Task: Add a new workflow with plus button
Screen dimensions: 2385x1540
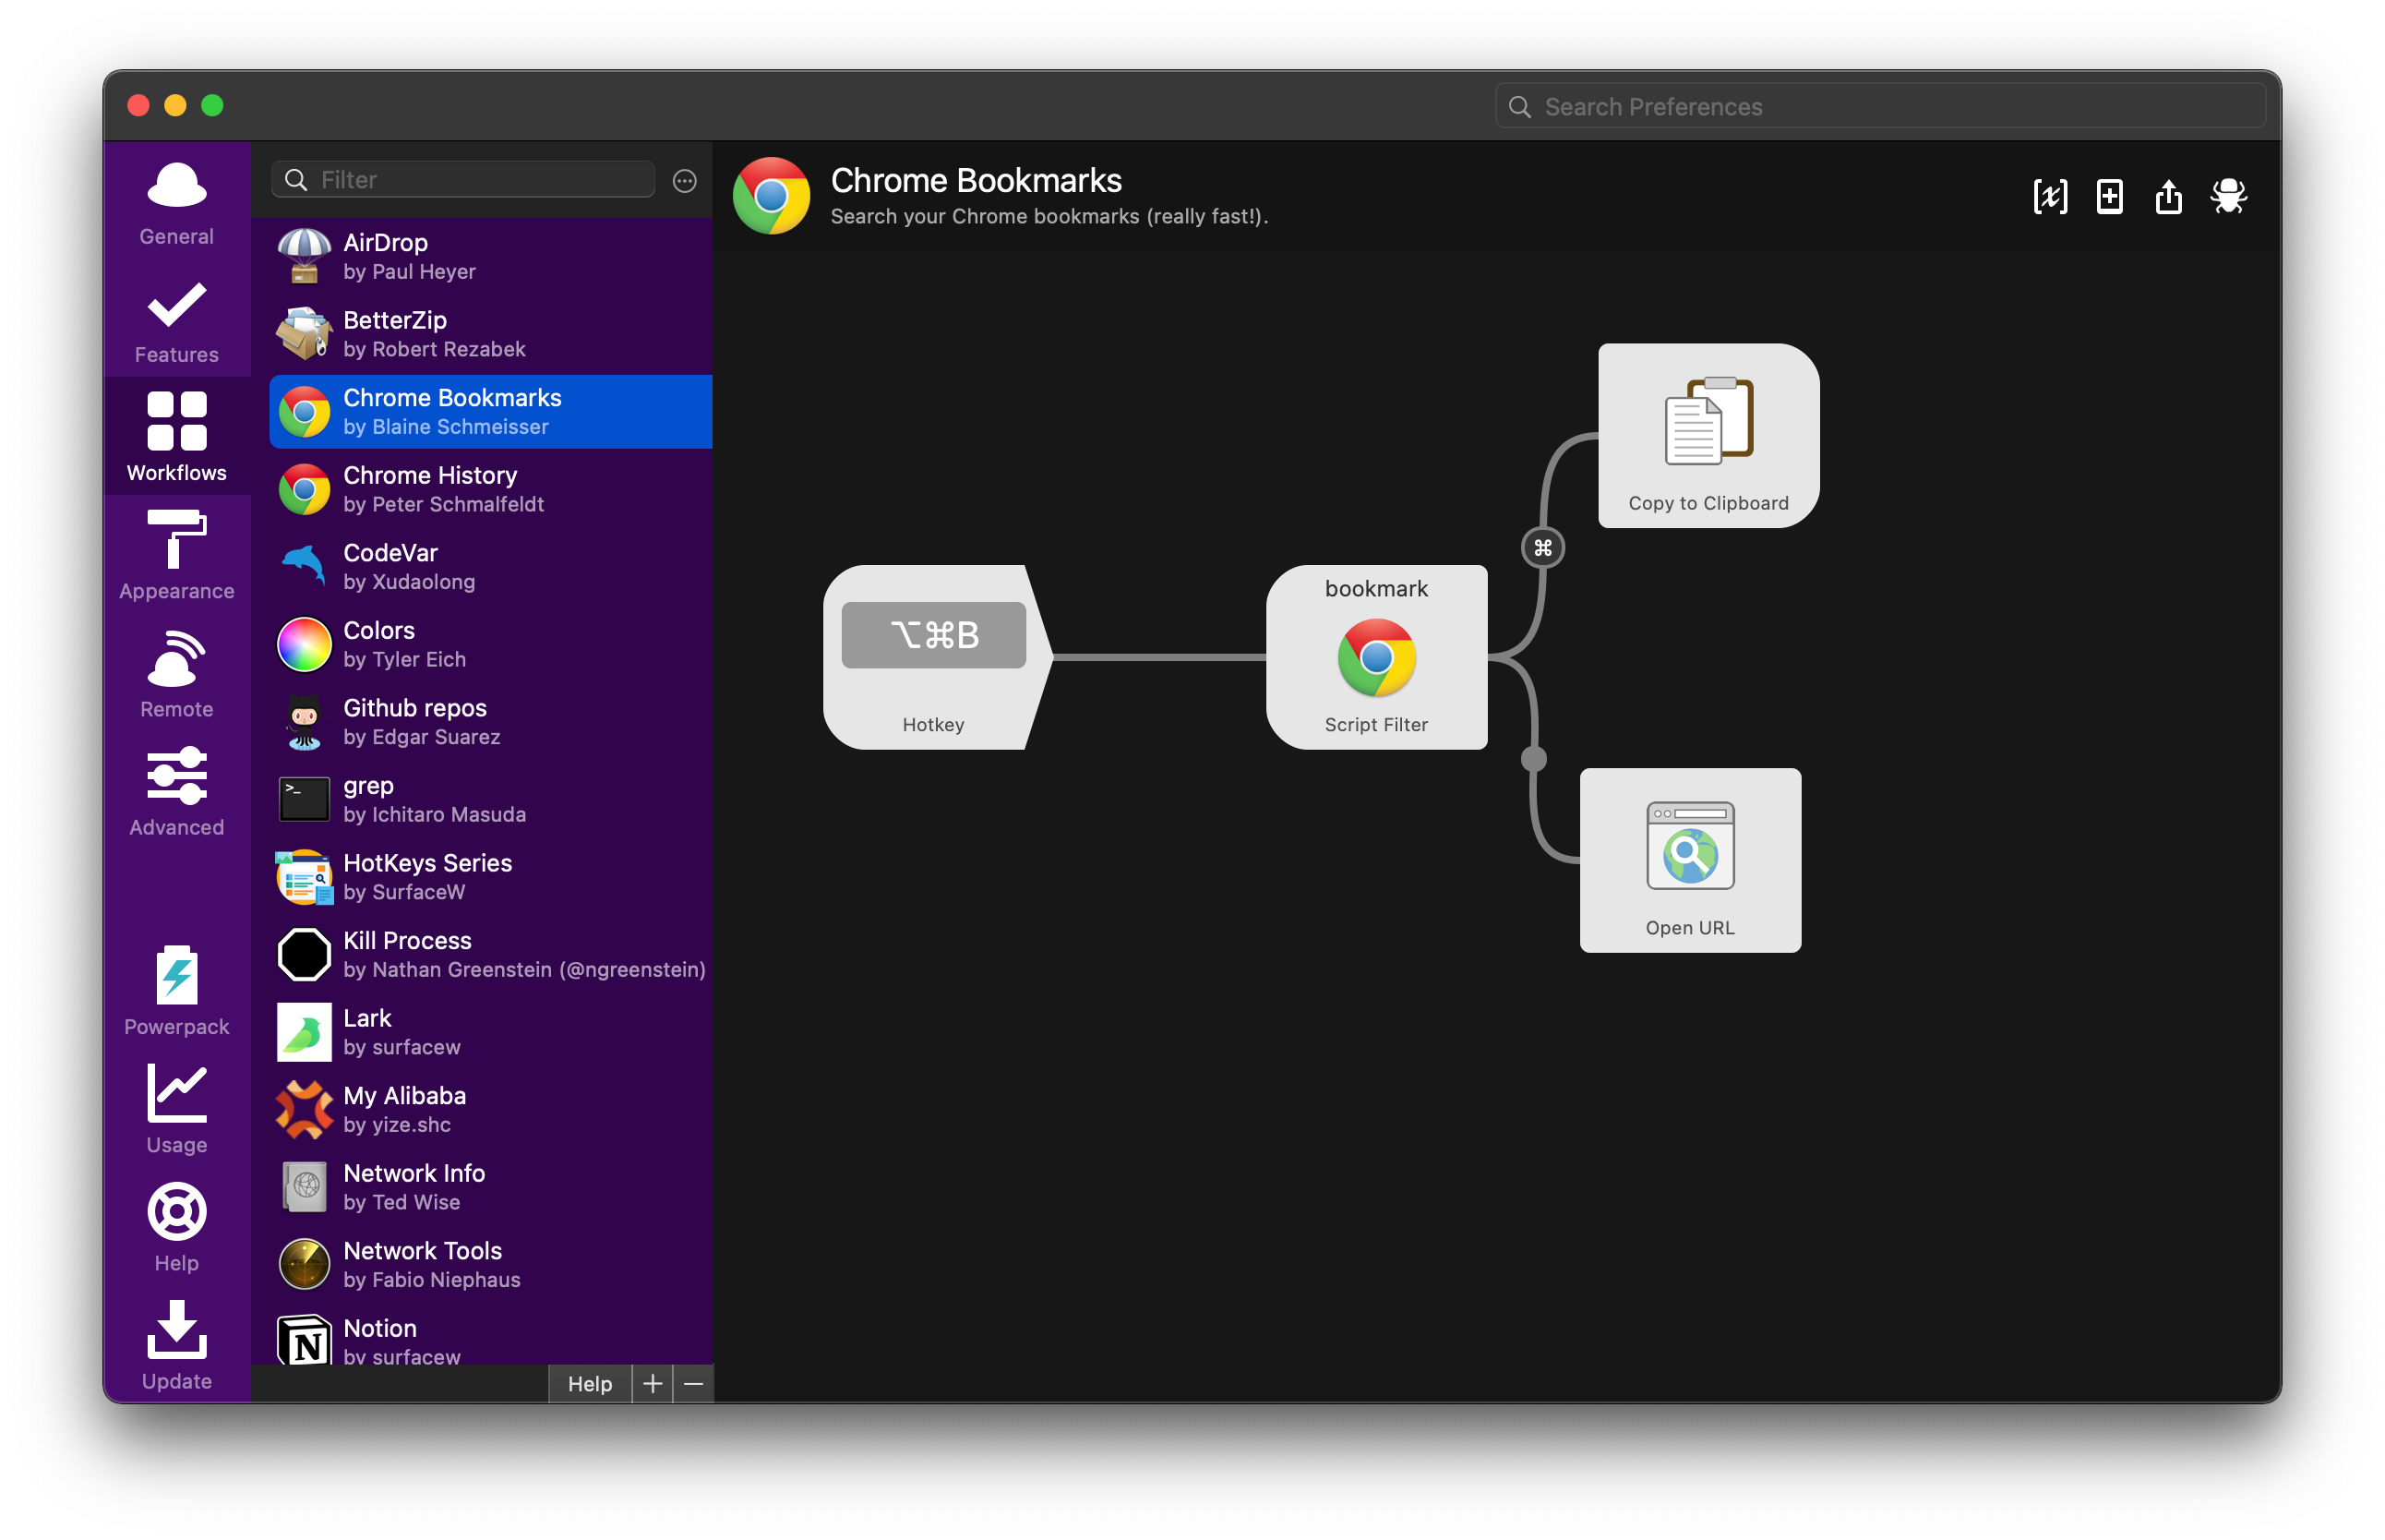Action: tap(653, 1384)
